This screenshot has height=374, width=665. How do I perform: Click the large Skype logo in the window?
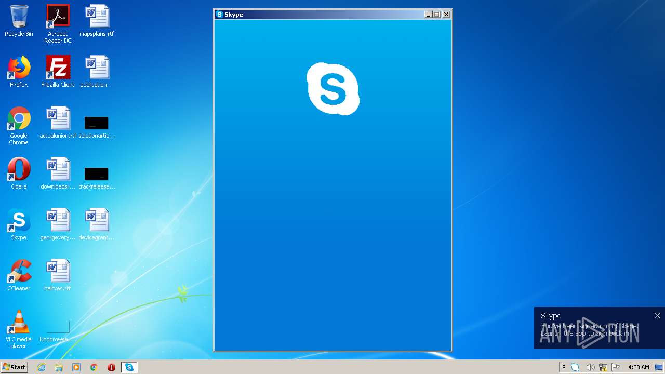coord(333,89)
